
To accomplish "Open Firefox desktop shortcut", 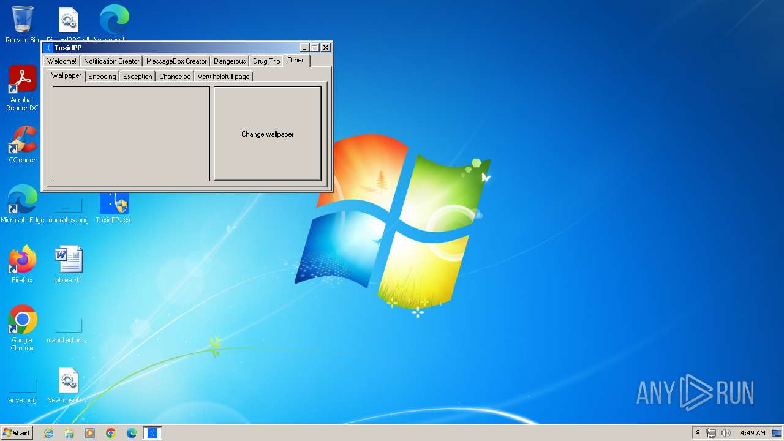I will pyautogui.click(x=22, y=265).
